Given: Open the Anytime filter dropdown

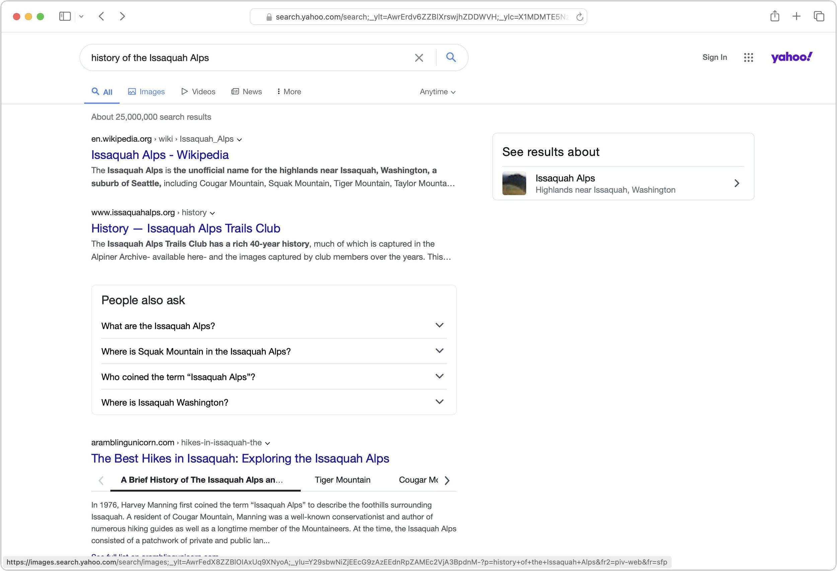Looking at the screenshot, I should 437,92.
